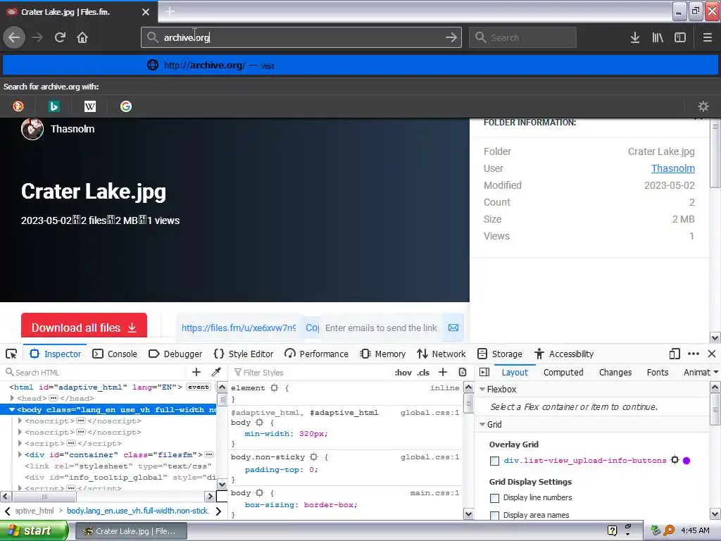Visit the http://archive.org/ suggestion
721x541 pixels.
point(360,66)
